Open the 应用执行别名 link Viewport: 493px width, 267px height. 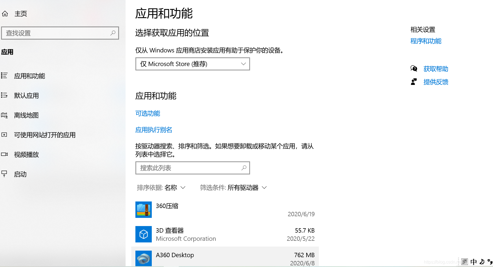(x=154, y=130)
